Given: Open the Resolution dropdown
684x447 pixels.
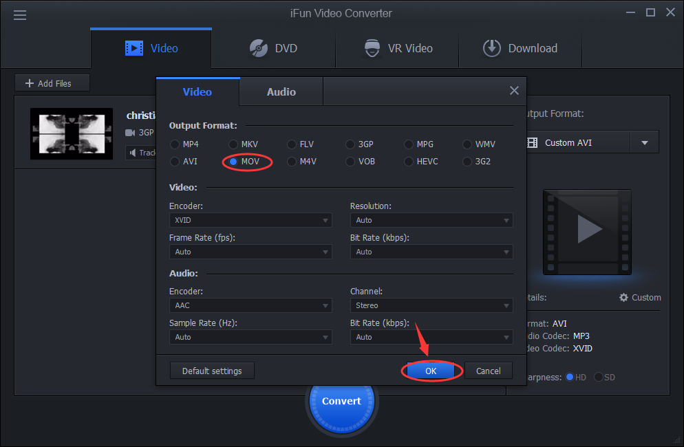Looking at the screenshot, I should pos(431,220).
